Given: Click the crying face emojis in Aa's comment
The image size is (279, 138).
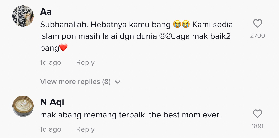Looking at the screenshot, I should pyautogui.click(x=181, y=25).
